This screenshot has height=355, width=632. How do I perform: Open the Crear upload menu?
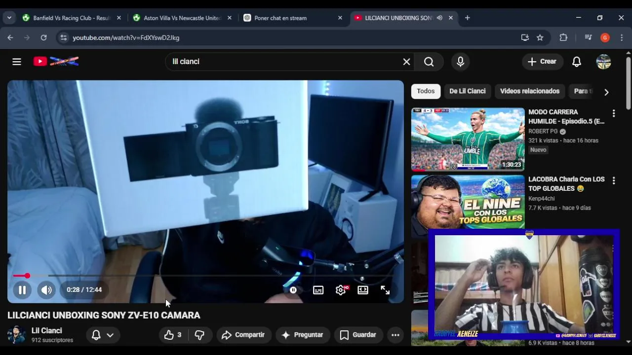542,62
